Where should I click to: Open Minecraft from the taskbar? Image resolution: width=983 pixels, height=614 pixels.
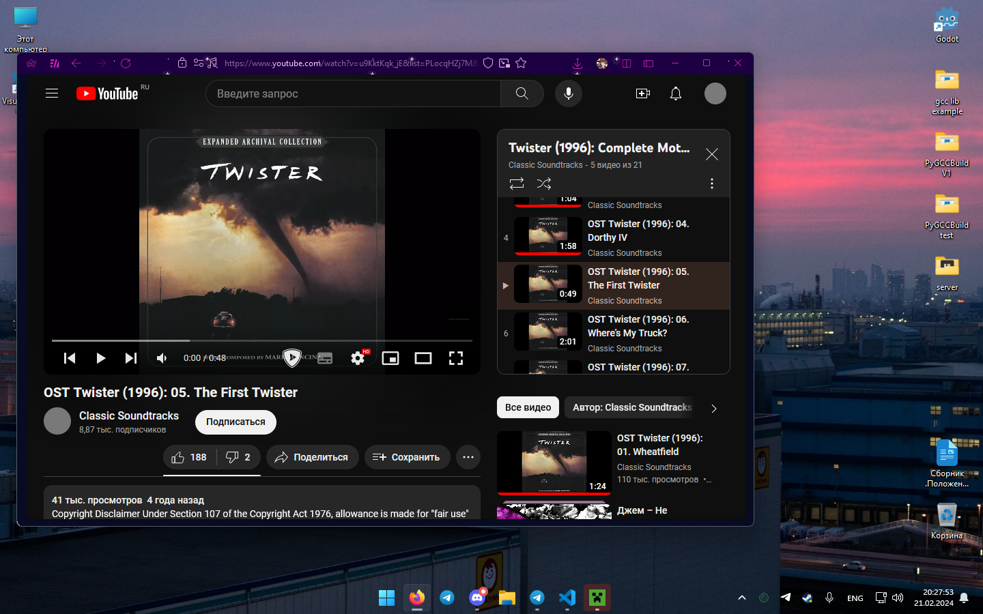[597, 598]
